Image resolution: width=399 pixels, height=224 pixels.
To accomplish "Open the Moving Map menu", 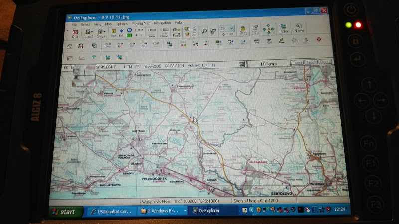I will pos(140,23).
